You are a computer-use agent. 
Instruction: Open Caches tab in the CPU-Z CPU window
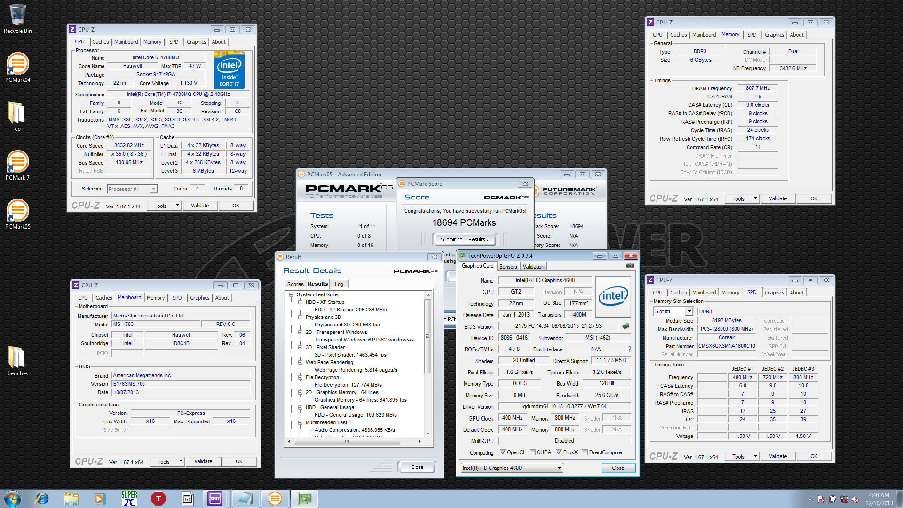pos(100,42)
